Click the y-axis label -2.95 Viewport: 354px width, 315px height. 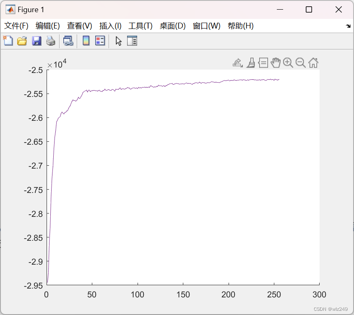[33, 286]
